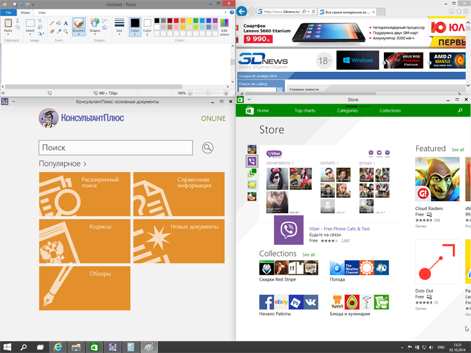Open Categories in Store

pos(347,111)
